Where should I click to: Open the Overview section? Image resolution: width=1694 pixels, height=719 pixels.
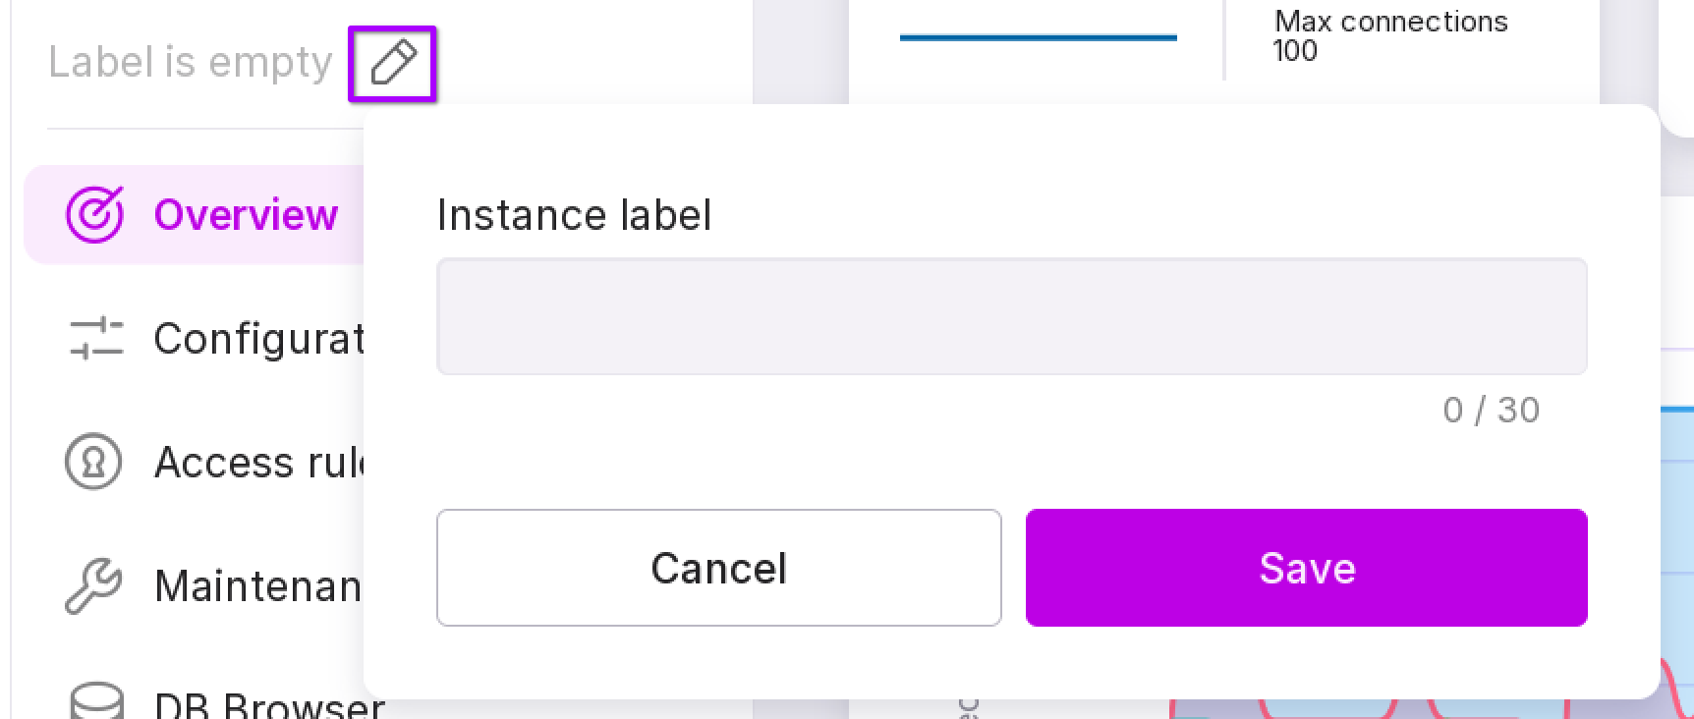point(246,214)
